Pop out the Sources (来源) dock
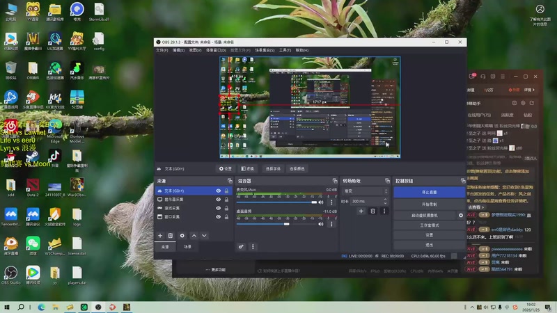Screen dimensions: 557x313 (x=230, y=181)
